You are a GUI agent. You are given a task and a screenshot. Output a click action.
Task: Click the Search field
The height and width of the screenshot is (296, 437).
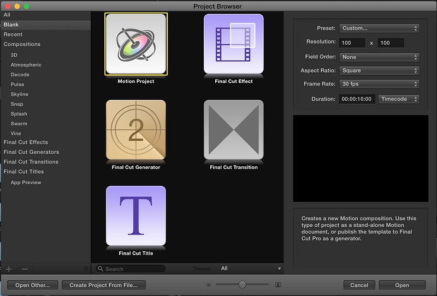pos(131,269)
